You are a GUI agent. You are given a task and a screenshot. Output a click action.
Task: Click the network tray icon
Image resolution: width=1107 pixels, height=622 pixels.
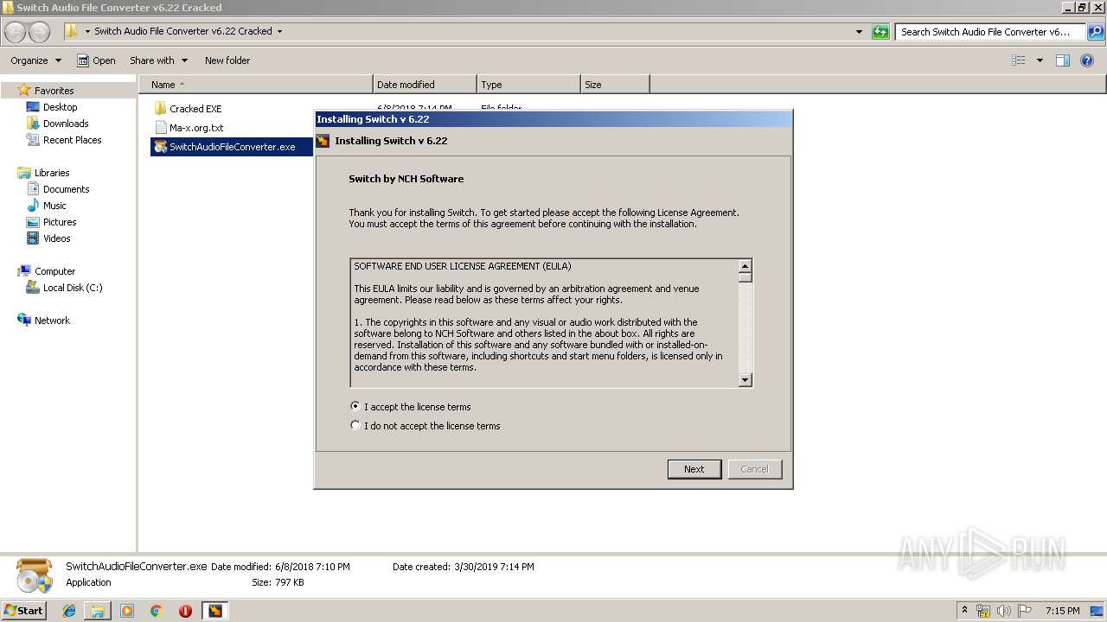click(983, 611)
